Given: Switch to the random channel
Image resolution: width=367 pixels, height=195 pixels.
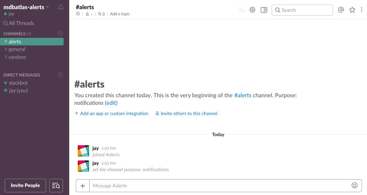Looking at the screenshot, I should pyautogui.click(x=15, y=57).
